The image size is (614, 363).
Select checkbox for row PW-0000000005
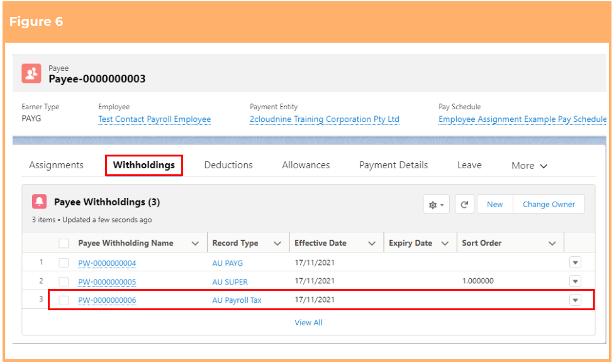[64, 281]
